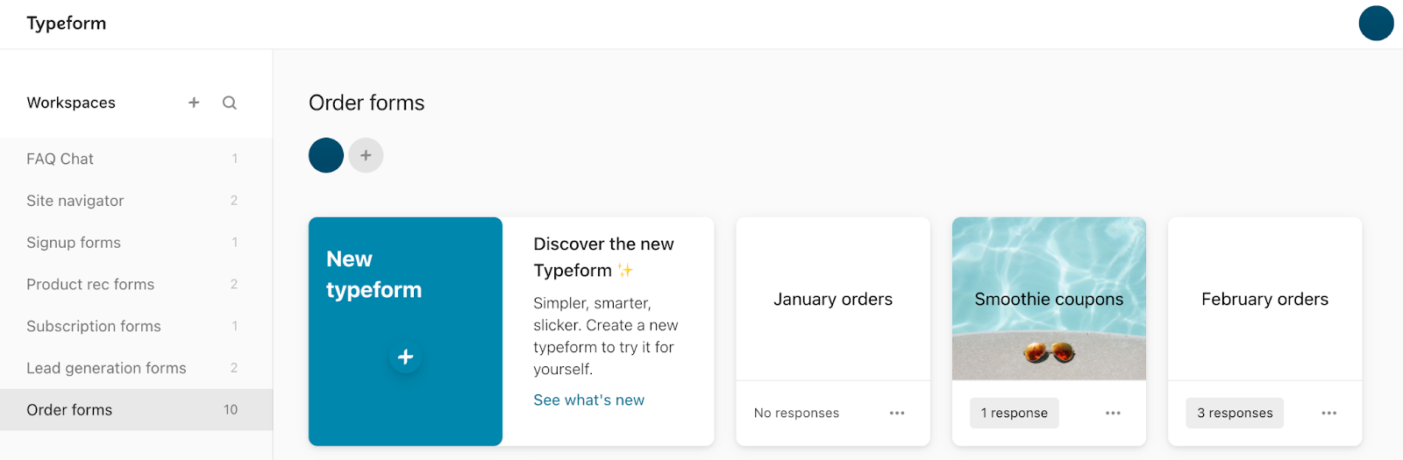Open the Signup forms workspace
Screen dimensions: 1403x460
coord(136,243)
